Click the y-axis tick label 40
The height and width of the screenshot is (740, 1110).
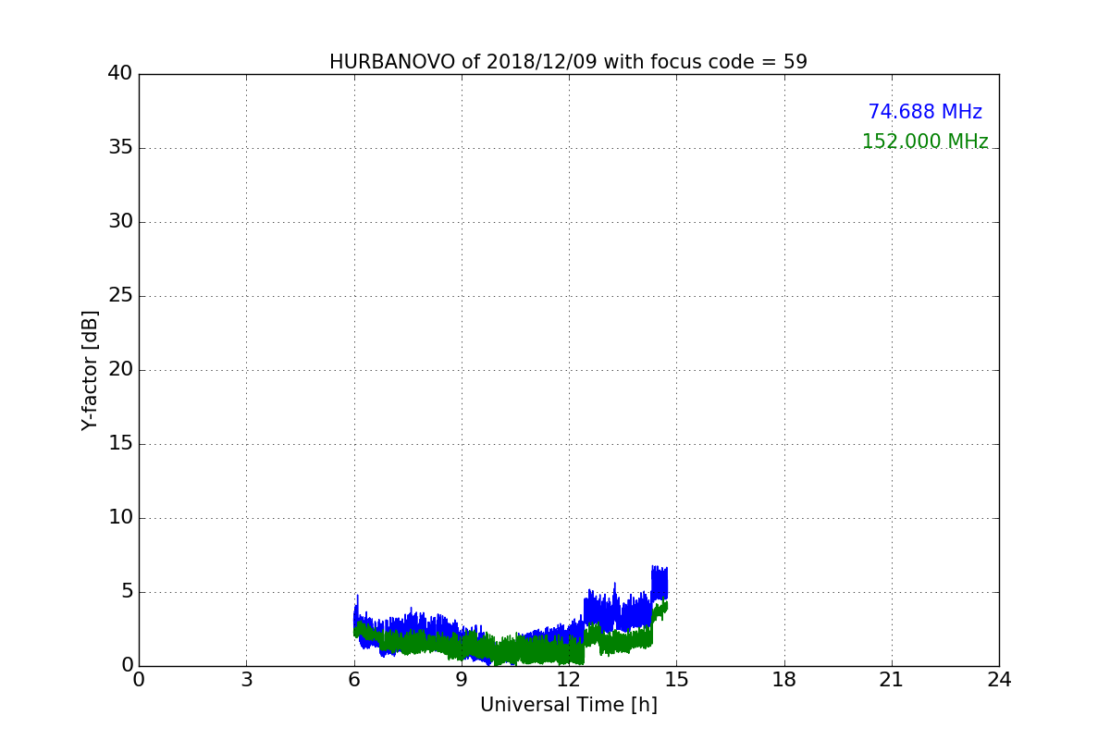120,74
